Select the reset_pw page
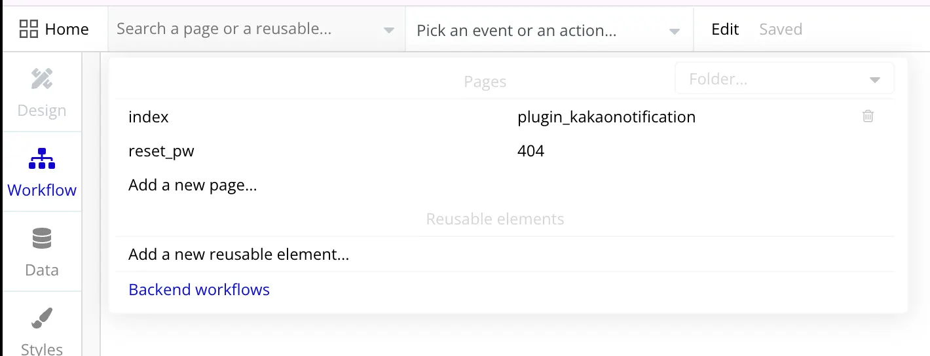The height and width of the screenshot is (356, 930). click(x=161, y=151)
